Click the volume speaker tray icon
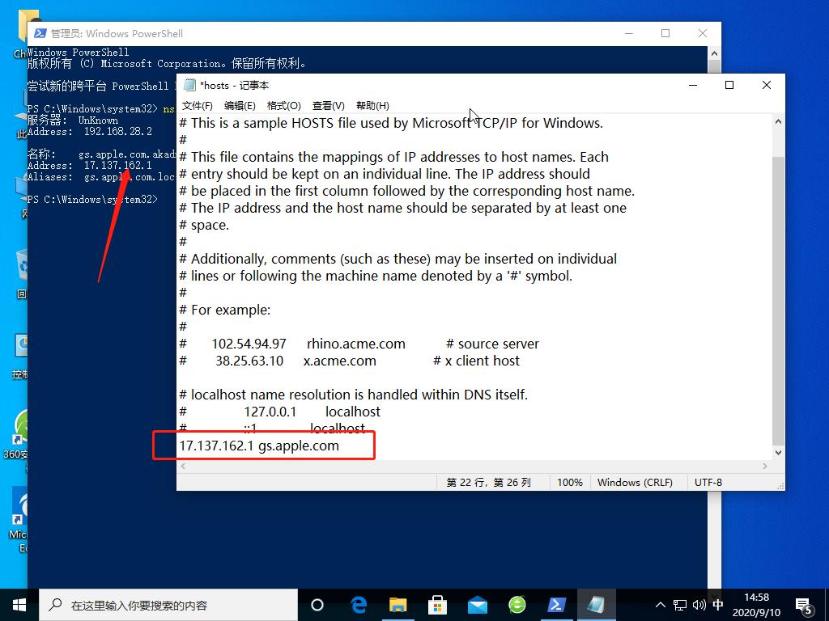Screen dimensions: 829x621 (x=699, y=605)
